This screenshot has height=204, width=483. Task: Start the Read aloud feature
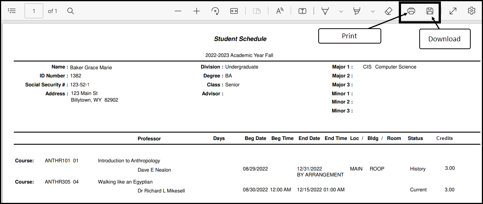point(280,11)
